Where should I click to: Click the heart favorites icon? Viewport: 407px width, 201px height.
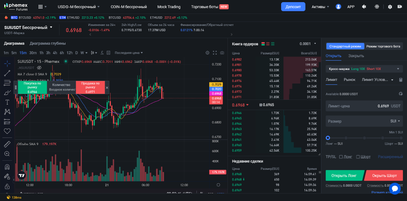pyautogui.click(x=7, y=131)
